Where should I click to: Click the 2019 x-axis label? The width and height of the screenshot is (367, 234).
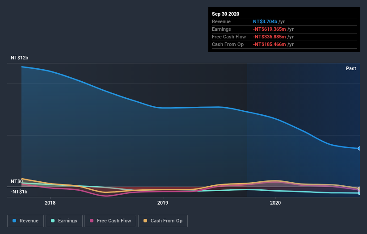pyautogui.click(x=163, y=203)
